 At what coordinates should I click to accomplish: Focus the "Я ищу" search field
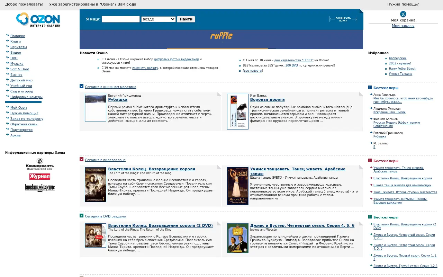pyautogui.click(x=121, y=19)
